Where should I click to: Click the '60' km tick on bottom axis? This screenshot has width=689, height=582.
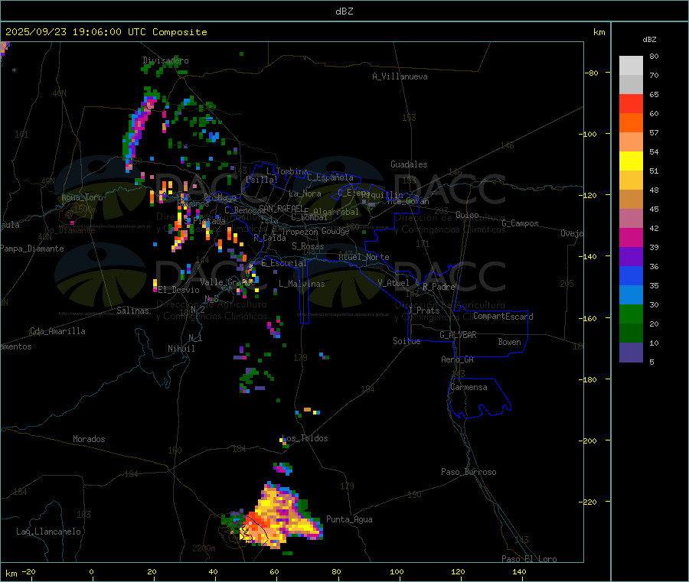(x=274, y=571)
